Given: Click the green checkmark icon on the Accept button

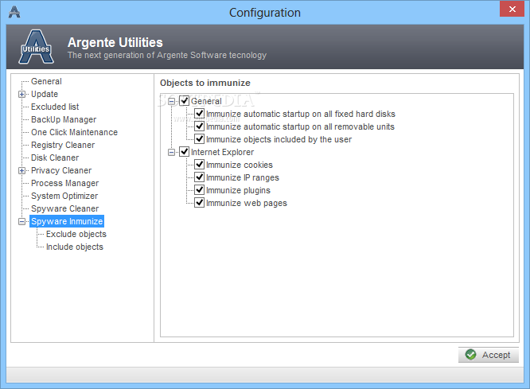Looking at the screenshot, I should 470,355.
